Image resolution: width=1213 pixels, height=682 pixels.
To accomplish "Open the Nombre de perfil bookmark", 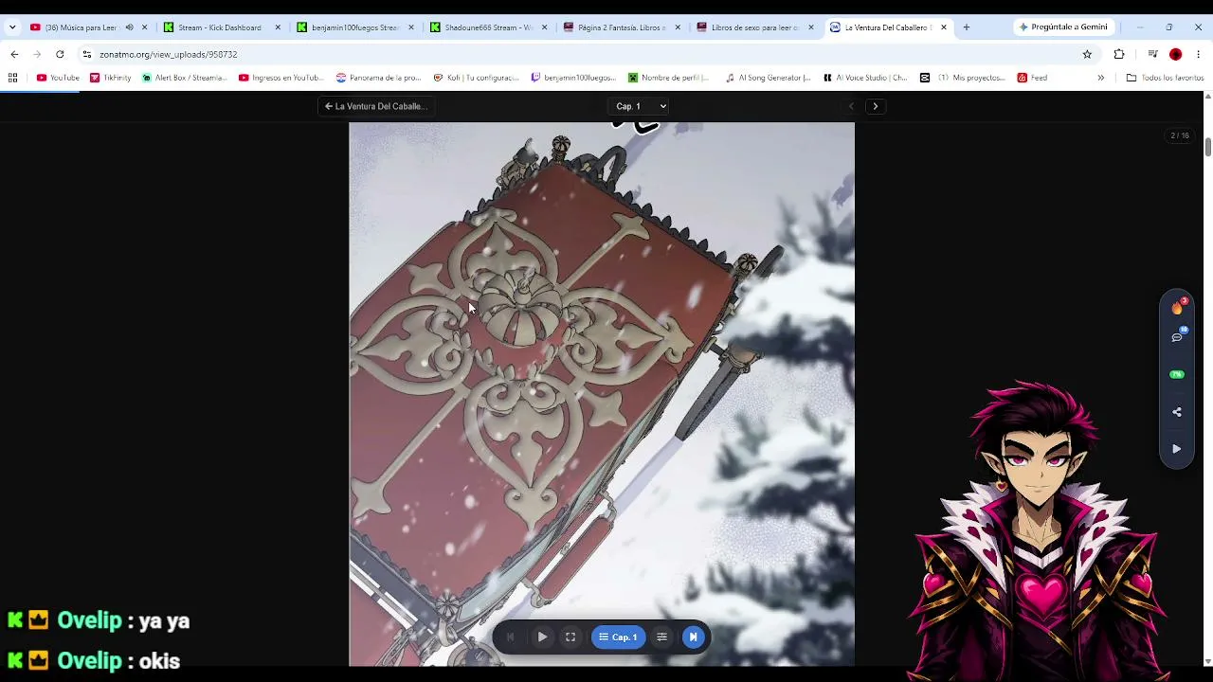I will pos(669,78).
